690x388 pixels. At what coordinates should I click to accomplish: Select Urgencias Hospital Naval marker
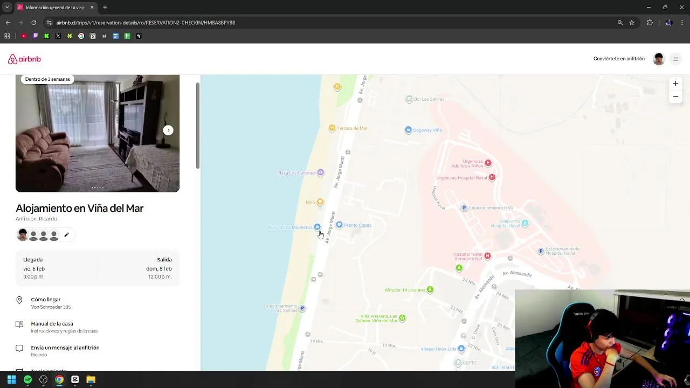click(492, 177)
